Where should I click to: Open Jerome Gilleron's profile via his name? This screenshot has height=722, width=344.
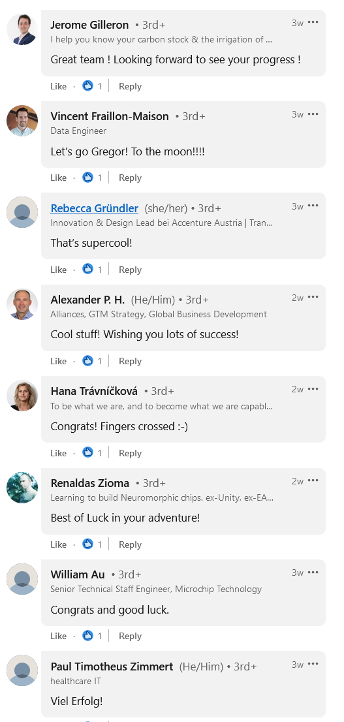pos(89,24)
